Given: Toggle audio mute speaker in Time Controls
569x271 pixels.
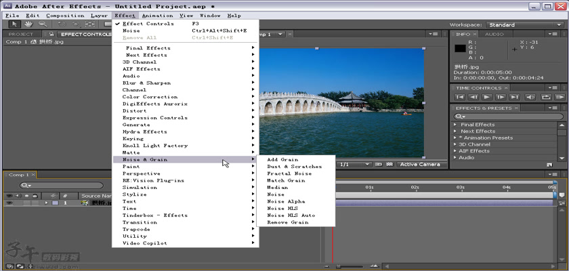Looking at the screenshot, I should (530, 98).
